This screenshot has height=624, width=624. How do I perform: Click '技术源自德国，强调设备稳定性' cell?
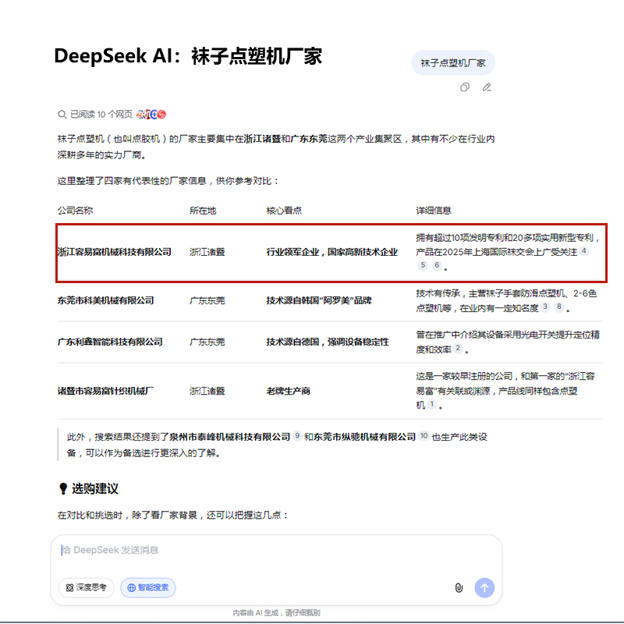[x=328, y=342]
